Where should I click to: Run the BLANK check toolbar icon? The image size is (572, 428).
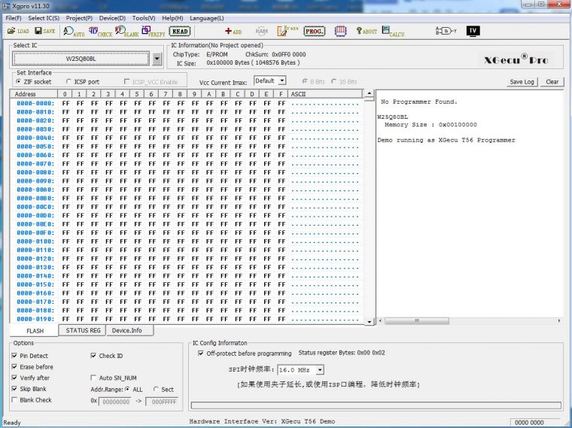[x=126, y=32]
